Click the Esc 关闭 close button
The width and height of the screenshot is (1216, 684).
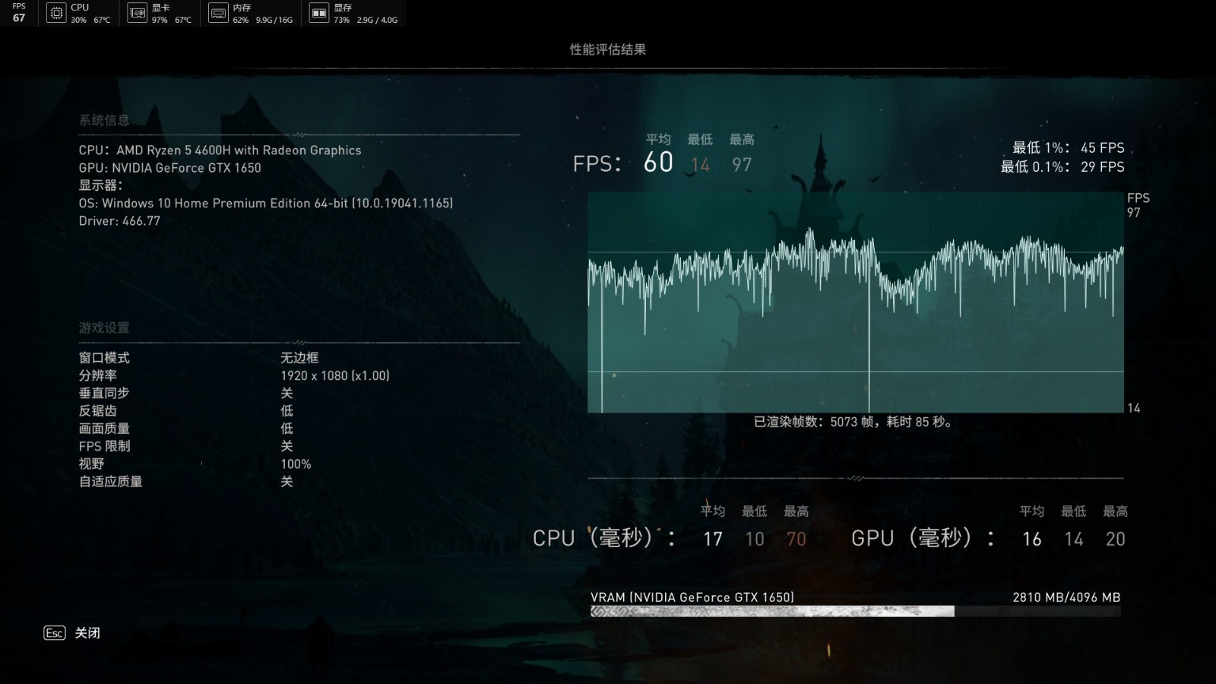point(72,633)
